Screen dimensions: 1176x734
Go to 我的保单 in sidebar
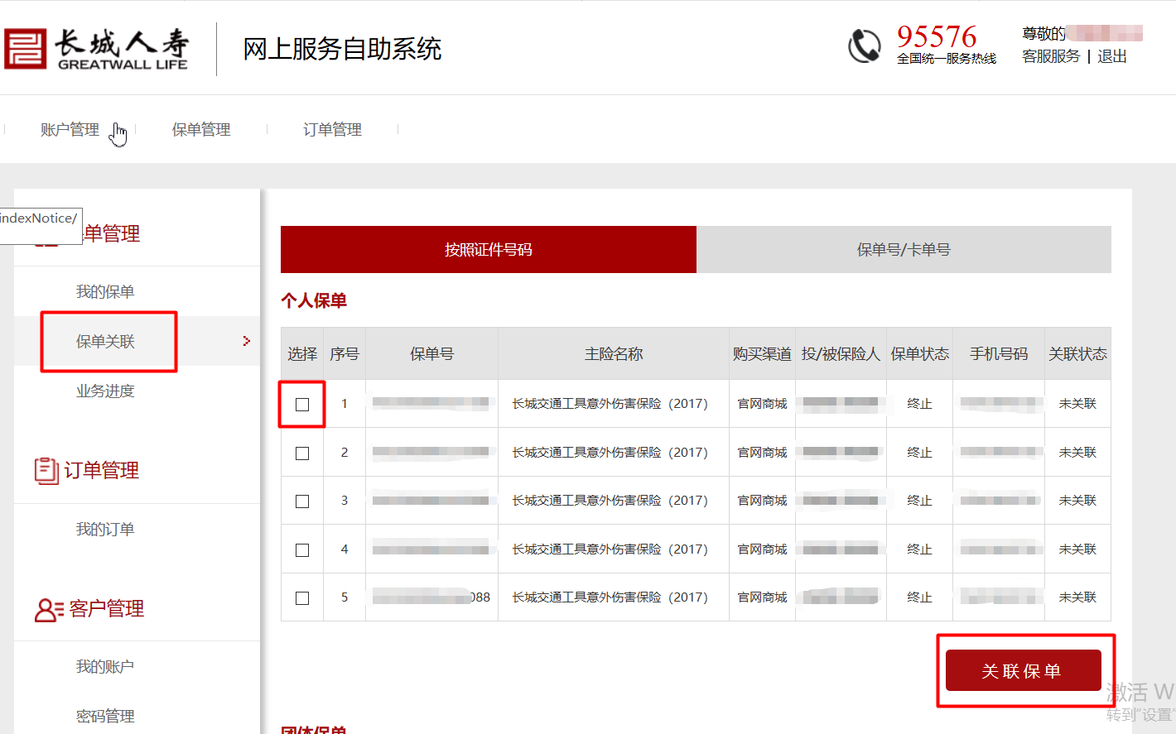pos(105,292)
